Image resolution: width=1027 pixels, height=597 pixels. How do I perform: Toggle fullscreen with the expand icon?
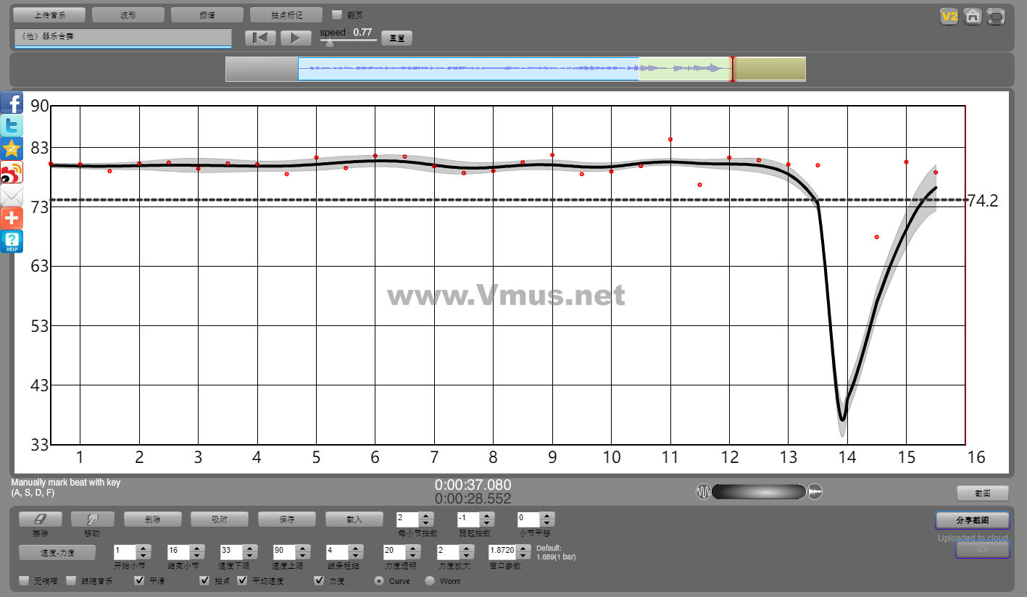click(x=997, y=16)
